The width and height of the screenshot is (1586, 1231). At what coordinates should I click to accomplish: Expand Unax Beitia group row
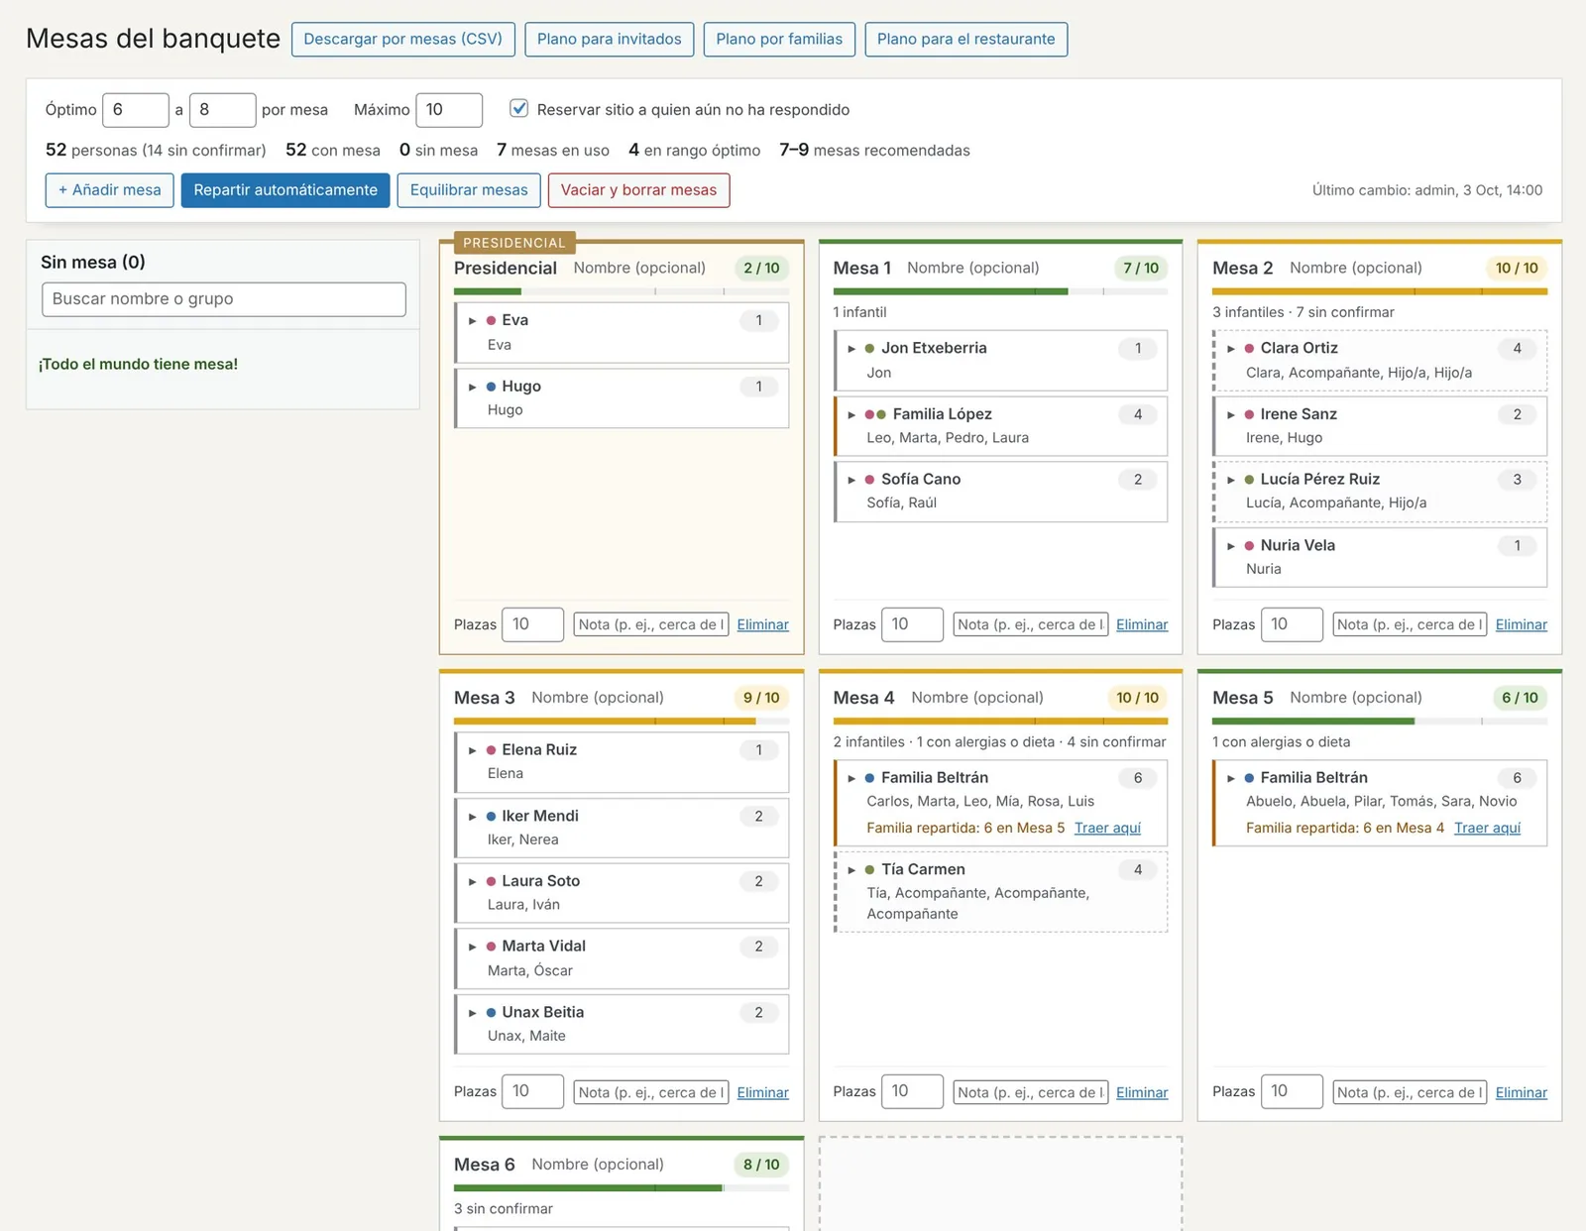(473, 1013)
